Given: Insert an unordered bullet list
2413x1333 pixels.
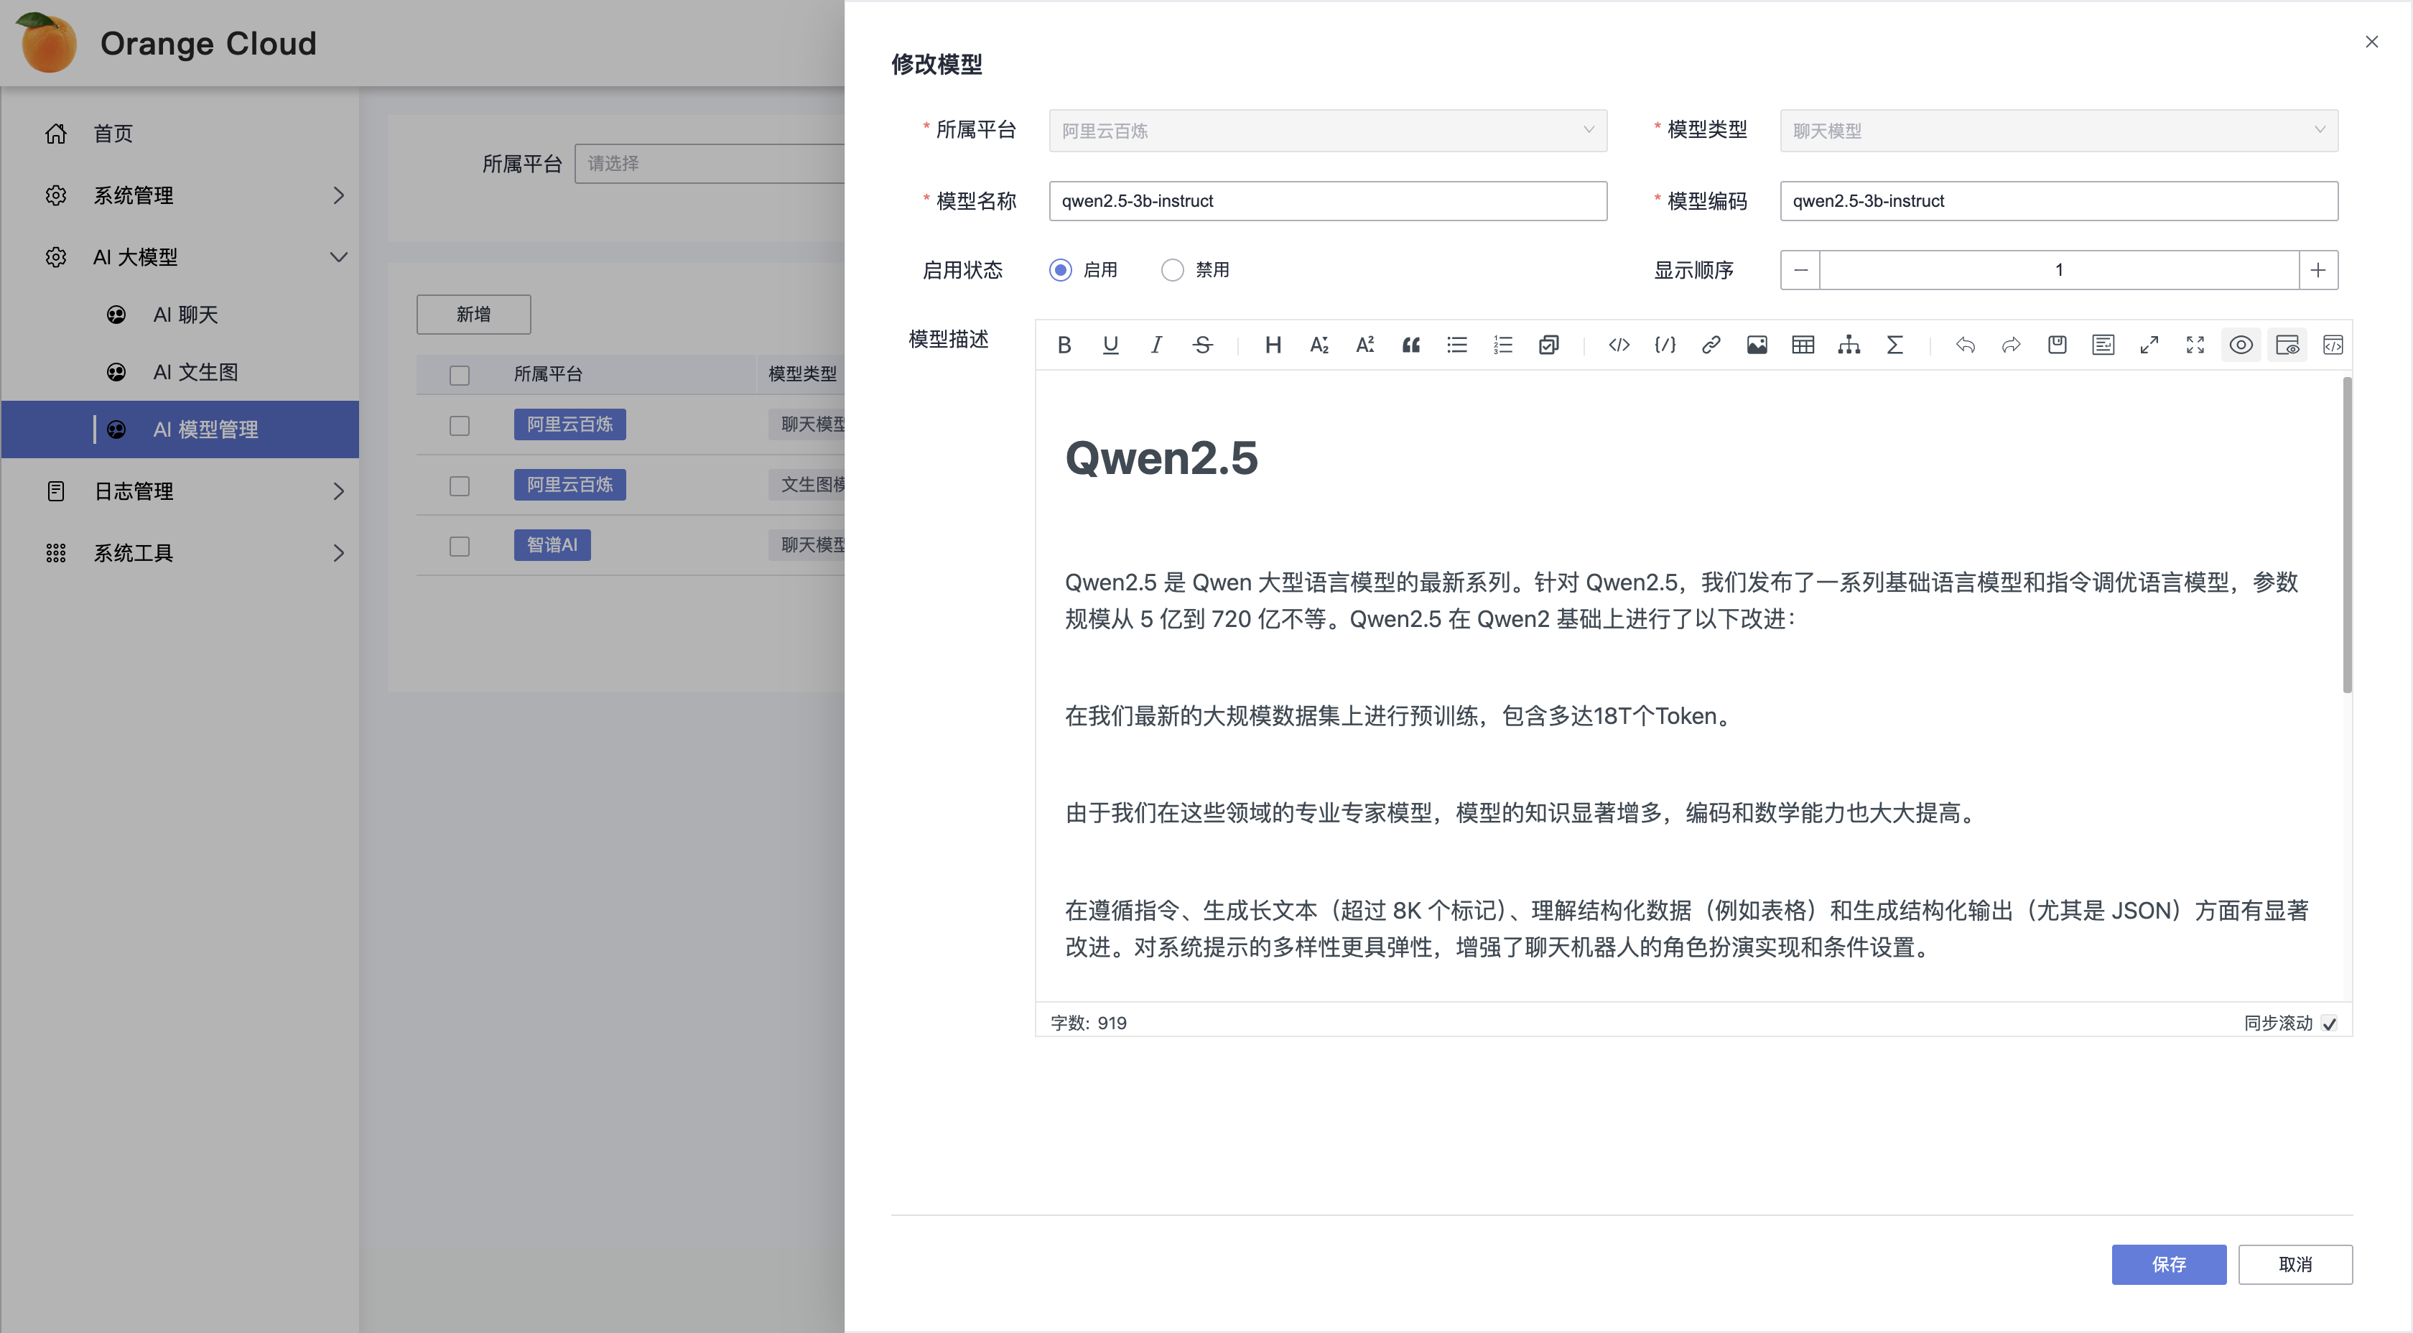Looking at the screenshot, I should pyautogui.click(x=1456, y=345).
